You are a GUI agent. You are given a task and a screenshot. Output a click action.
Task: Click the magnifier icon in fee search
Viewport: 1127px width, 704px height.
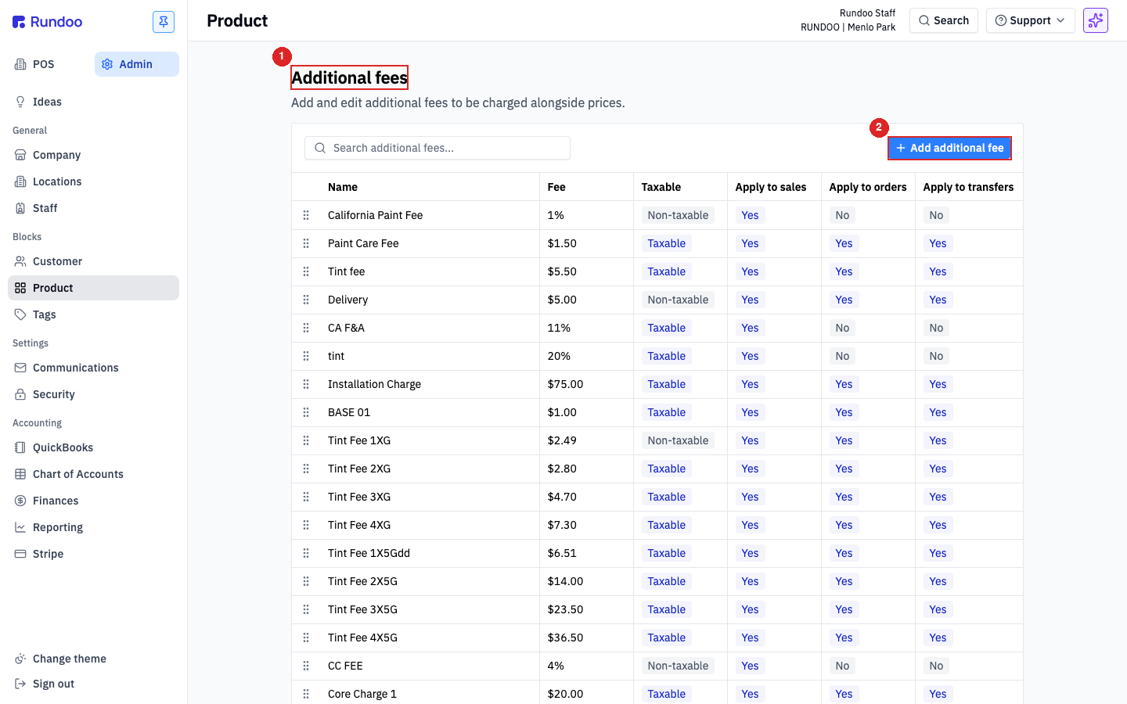pyautogui.click(x=320, y=148)
